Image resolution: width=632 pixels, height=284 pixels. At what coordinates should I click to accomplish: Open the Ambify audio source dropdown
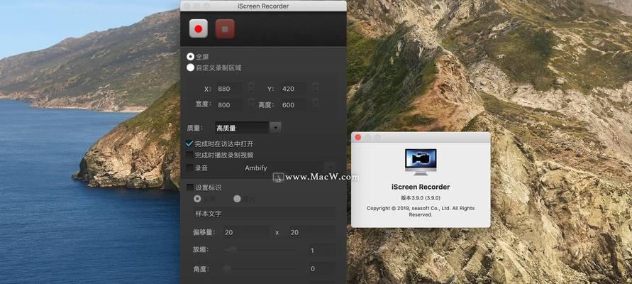point(289,168)
